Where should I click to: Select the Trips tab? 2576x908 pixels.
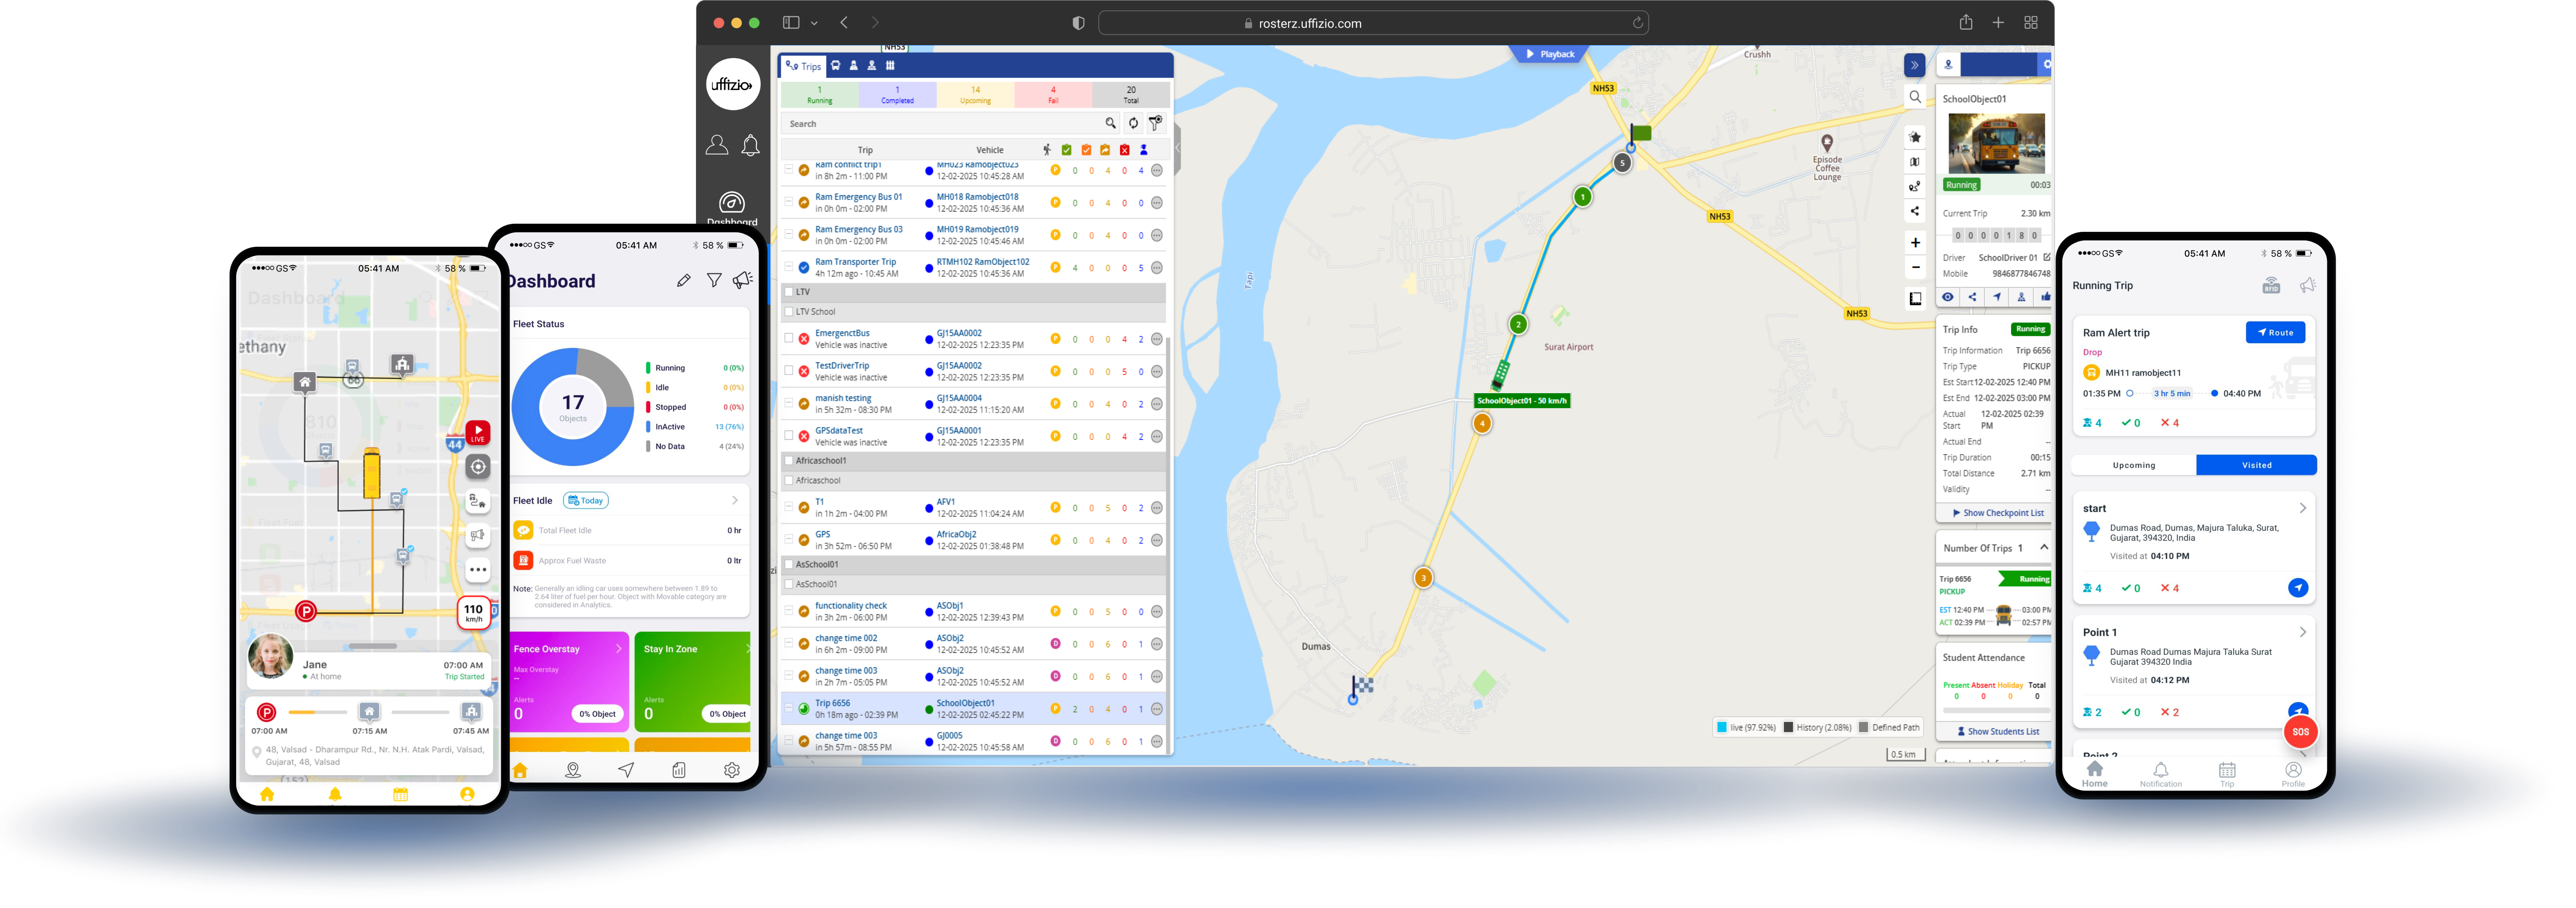(x=803, y=66)
